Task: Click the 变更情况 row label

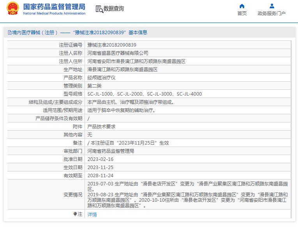Action: point(73,195)
